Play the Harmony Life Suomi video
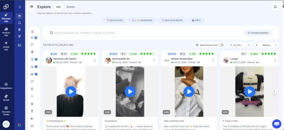 (x=71, y=92)
